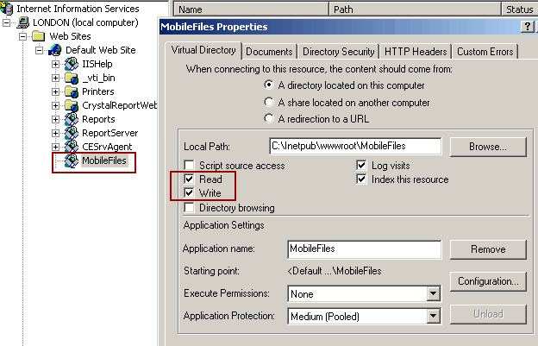Click the Local Path text field
The width and height of the screenshot is (538, 346).
(354, 147)
